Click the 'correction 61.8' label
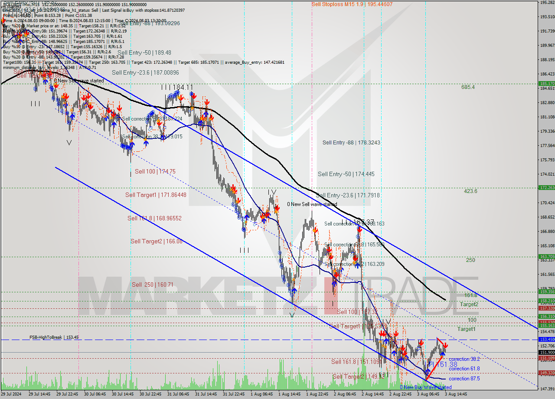Image resolution: width=555 pixels, height=399 pixels. [x=464, y=369]
